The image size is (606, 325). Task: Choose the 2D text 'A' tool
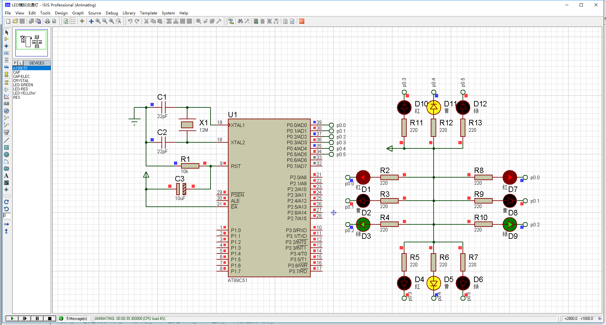(6, 176)
